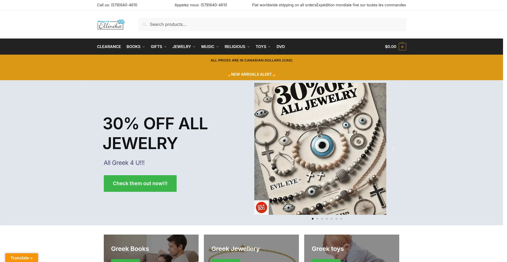507x262 pixels.
Task: Click the Maison à la Ellinika logo
Action: 111,25
